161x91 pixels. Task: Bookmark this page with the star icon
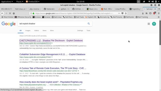point(126,13)
